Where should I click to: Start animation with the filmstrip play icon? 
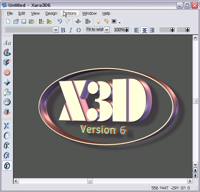tap(88, 21)
